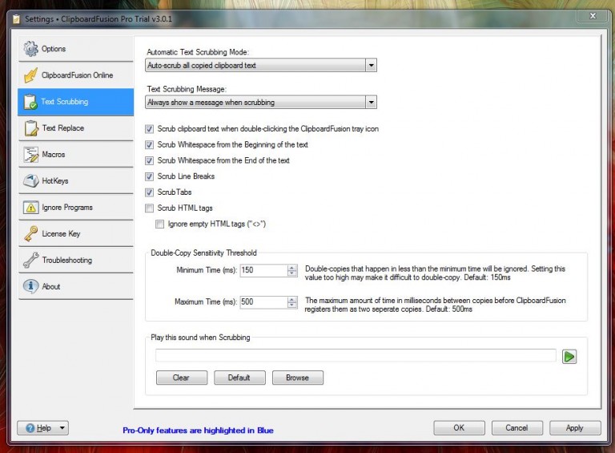Click the ClipboardFusion title bar app icon
The width and height of the screenshot is (615, 453).
click(17, 19)
